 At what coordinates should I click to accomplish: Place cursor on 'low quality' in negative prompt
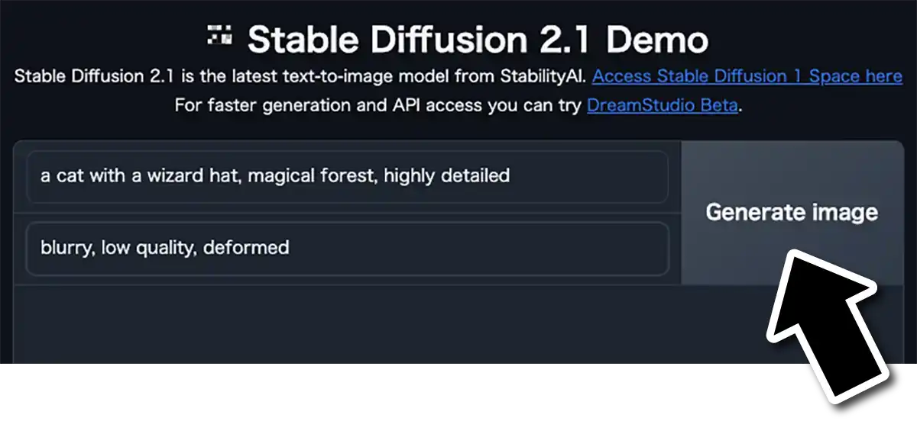[148, 248]
